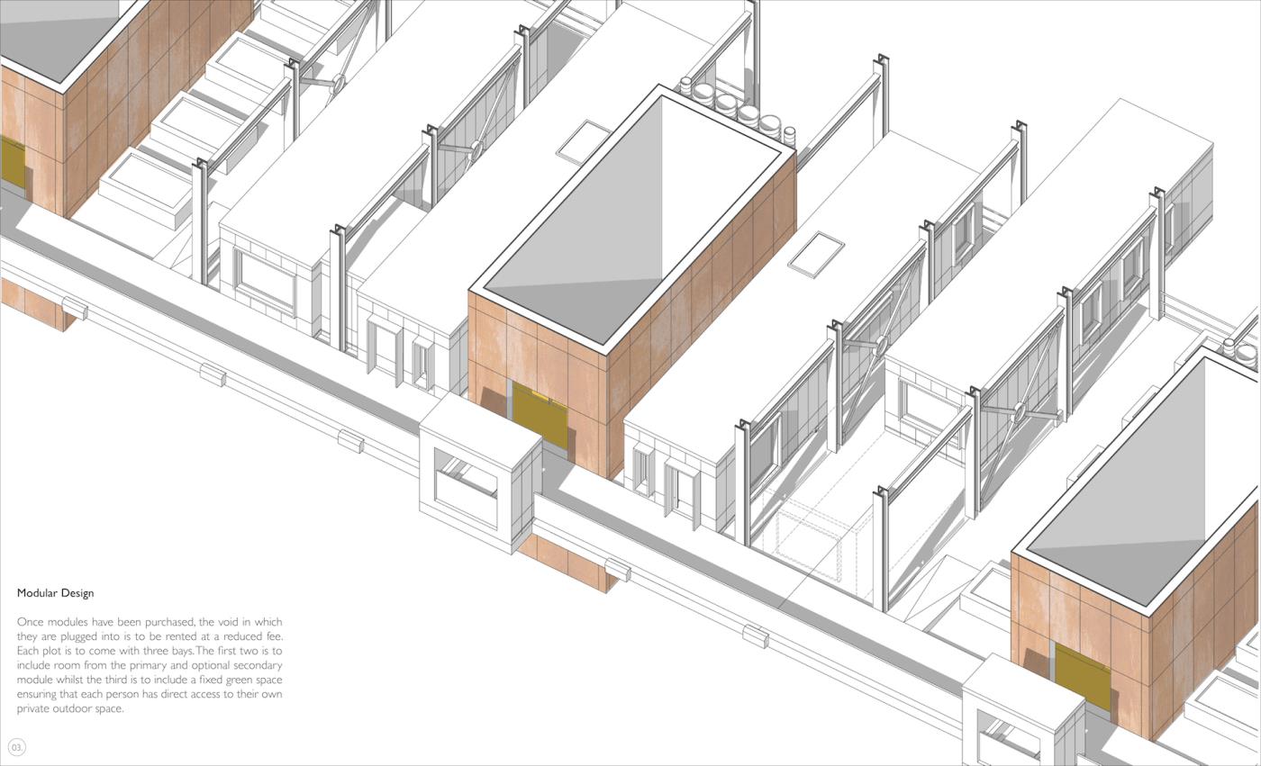This screenshot has height=766, width=1261.
Task: Click the cylindrical tanks at the right edge
Action: (1243, 350)
